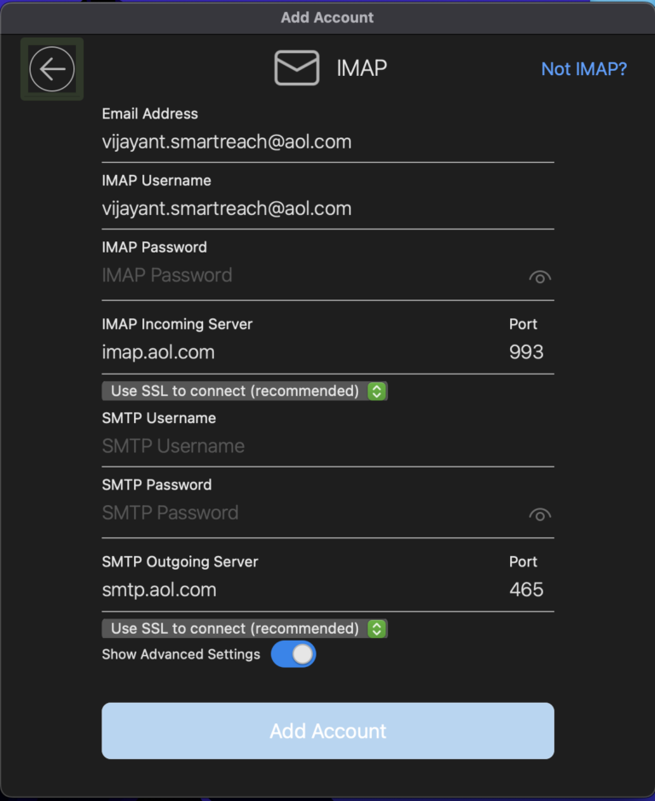Screen dimensions: 655x801
Task: Click the green chevron on incoming SSL selector
Action: pyautogui.click(x=376, y=391)
